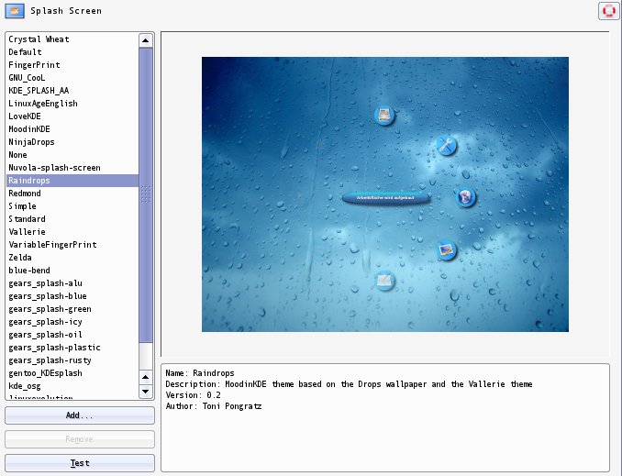Click the globe icon in the preview
Viewport: 622px width, 476px height.
pos(466,197)
